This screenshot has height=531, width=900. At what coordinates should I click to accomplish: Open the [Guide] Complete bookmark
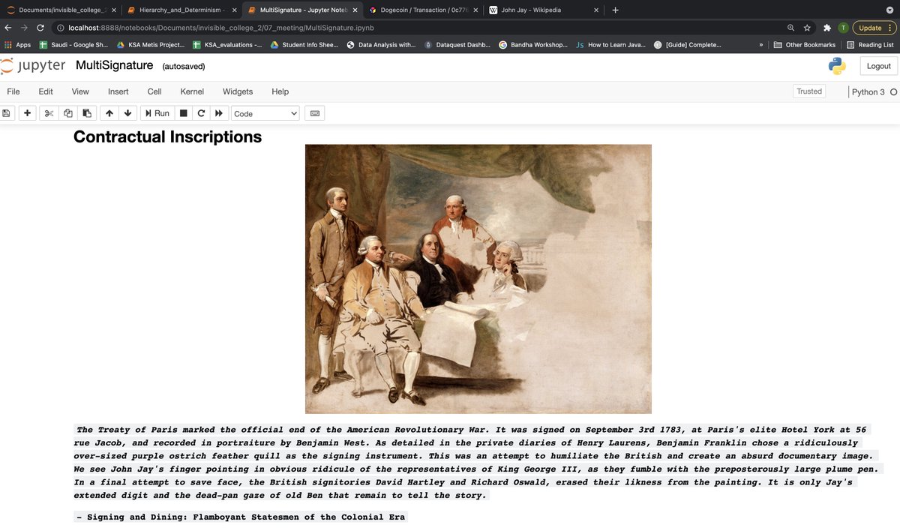687,45
